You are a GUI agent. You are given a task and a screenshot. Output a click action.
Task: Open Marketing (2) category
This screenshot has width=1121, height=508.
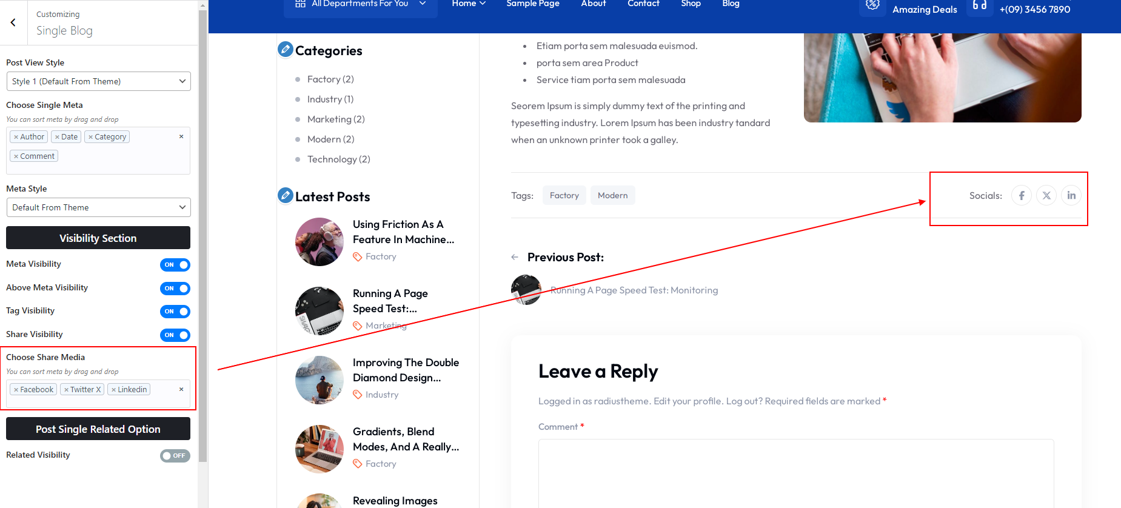click(336, 119)
